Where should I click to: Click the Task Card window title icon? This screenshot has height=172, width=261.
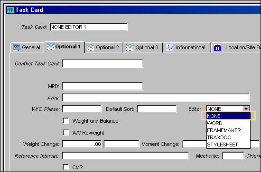click(10, 10)
